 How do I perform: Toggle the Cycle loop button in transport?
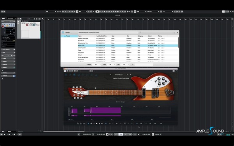[x=116, y=134]
